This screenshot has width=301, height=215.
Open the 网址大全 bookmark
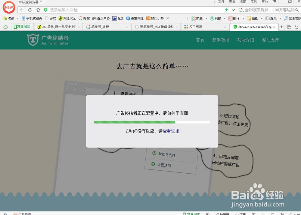[67, 18]
